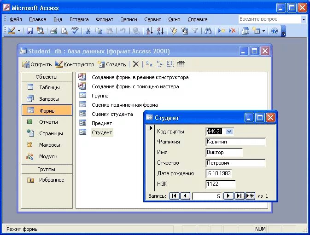Click Filter by Form icon
Screen dimensions: 310x235
click(x=184, y=31)
